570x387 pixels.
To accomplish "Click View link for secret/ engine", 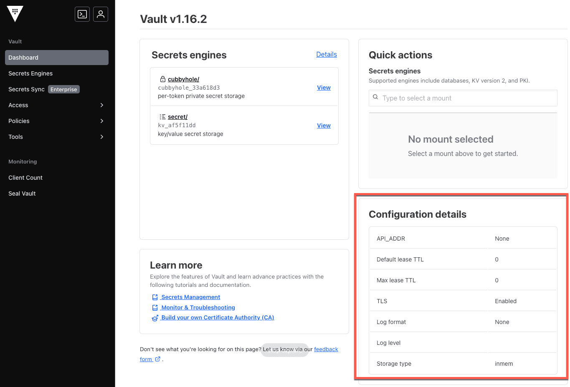I will click(x=324, y=126).
